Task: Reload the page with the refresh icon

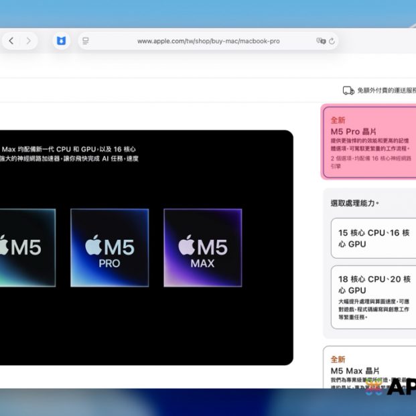Action: point(332,41)
